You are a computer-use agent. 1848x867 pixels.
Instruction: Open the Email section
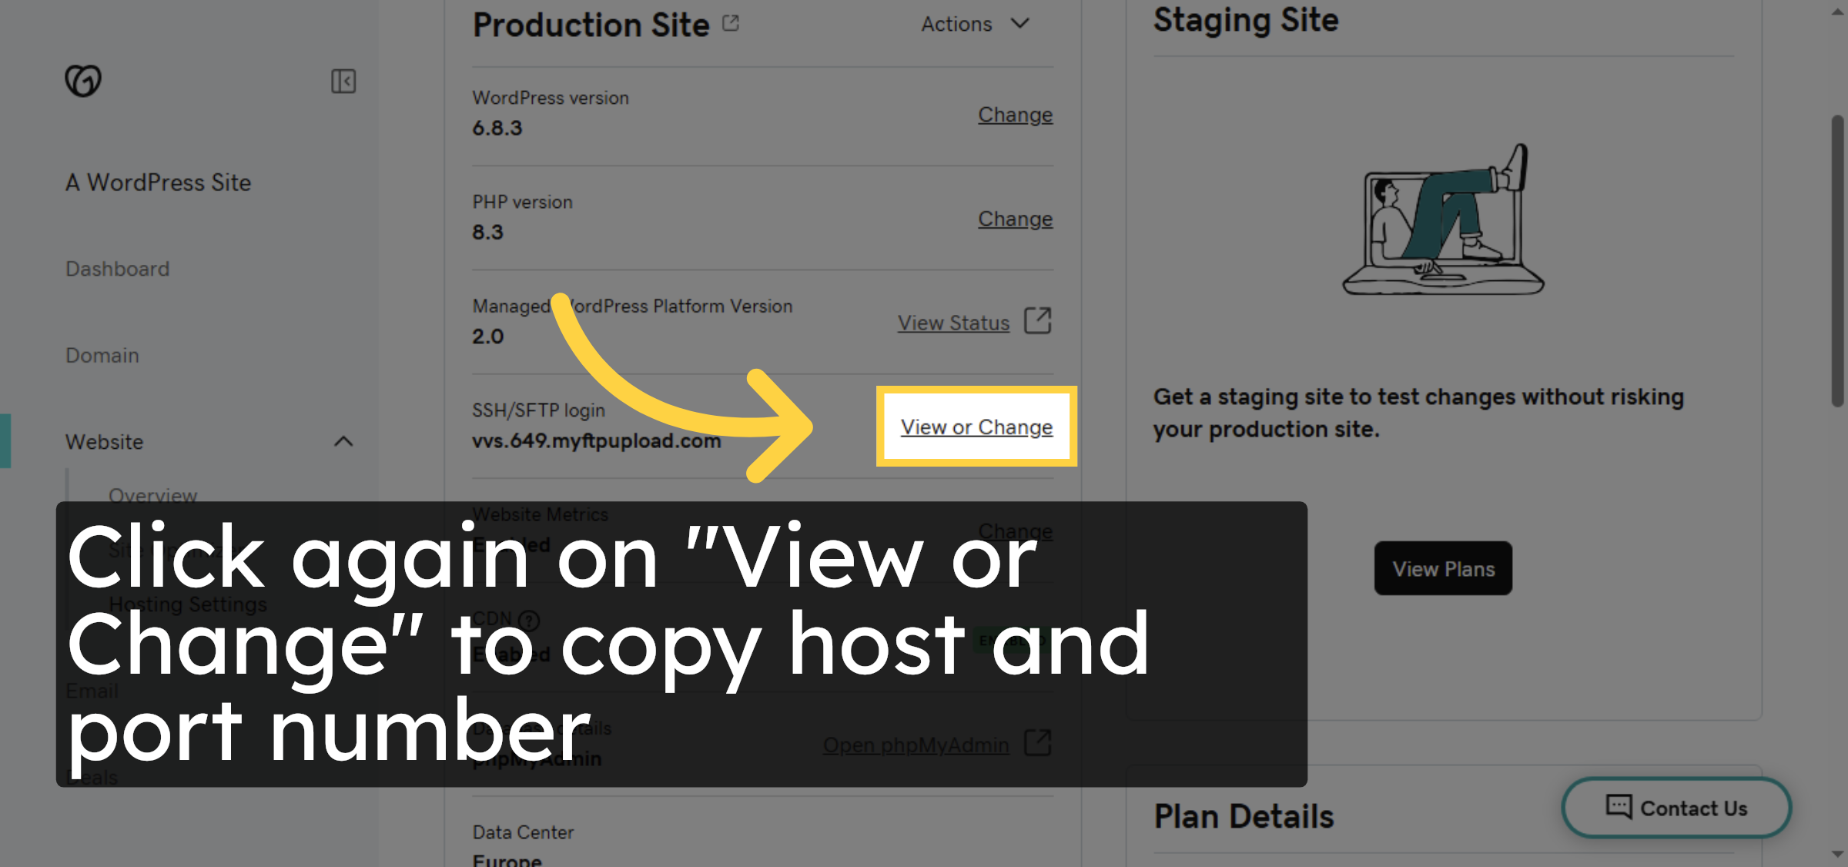click(92, 691)
